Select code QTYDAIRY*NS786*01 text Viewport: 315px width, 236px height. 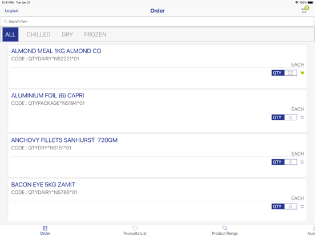coord(52,193)
